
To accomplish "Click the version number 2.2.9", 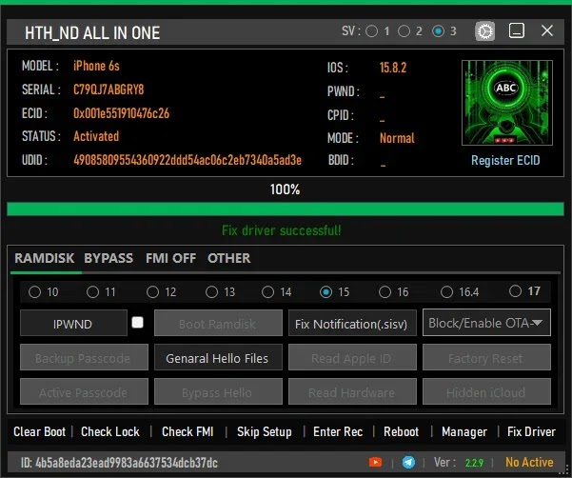I will tap(474, 463).
